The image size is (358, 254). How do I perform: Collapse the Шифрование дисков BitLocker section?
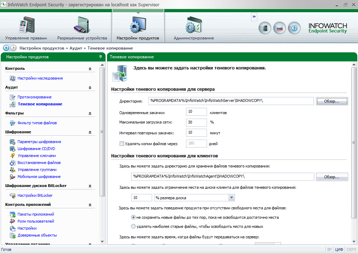pos(90,186)
